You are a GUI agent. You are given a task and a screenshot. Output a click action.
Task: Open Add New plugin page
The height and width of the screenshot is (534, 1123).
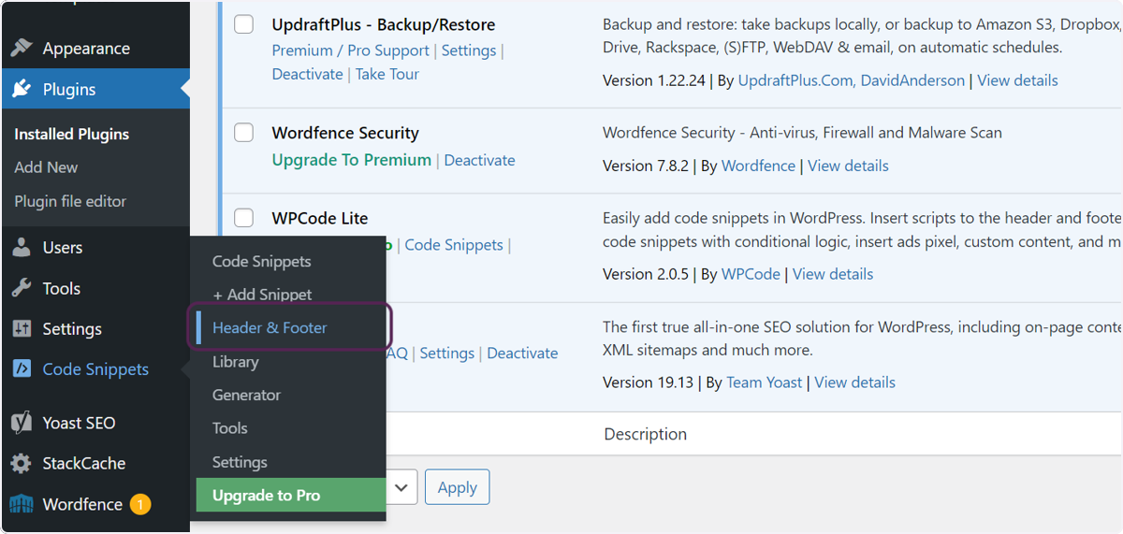click(x=46, y=167)
